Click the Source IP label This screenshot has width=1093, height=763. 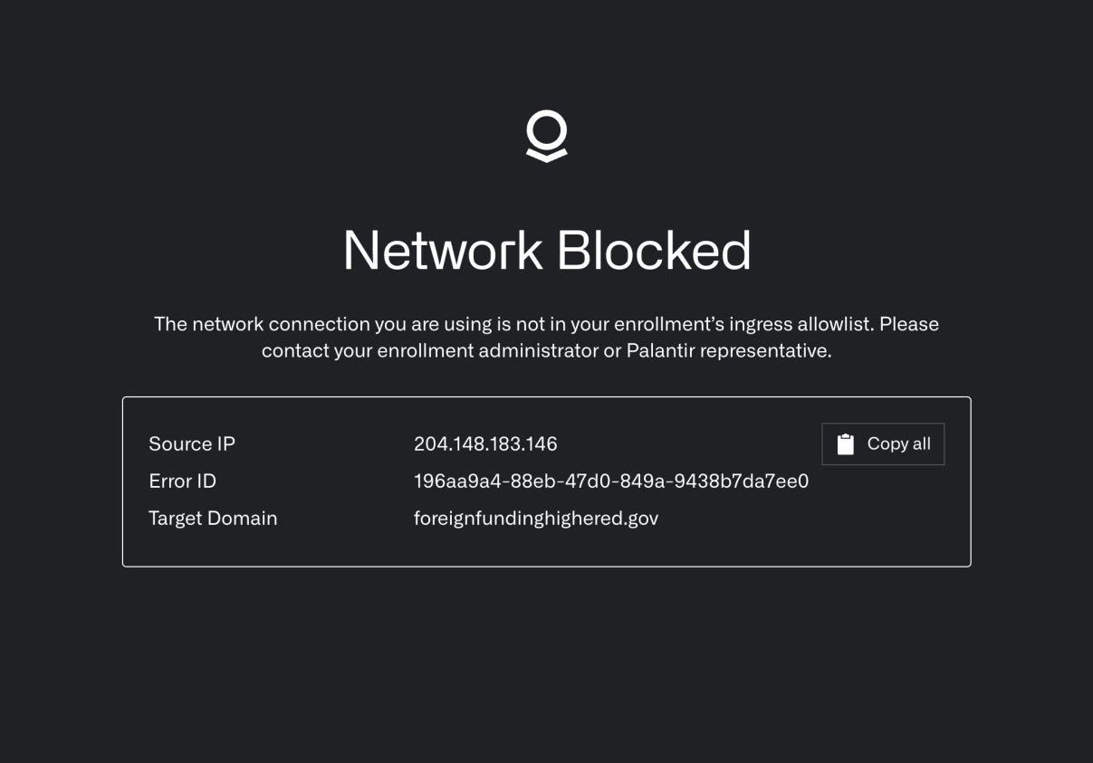pyautogui.click(x=192, y=443)
